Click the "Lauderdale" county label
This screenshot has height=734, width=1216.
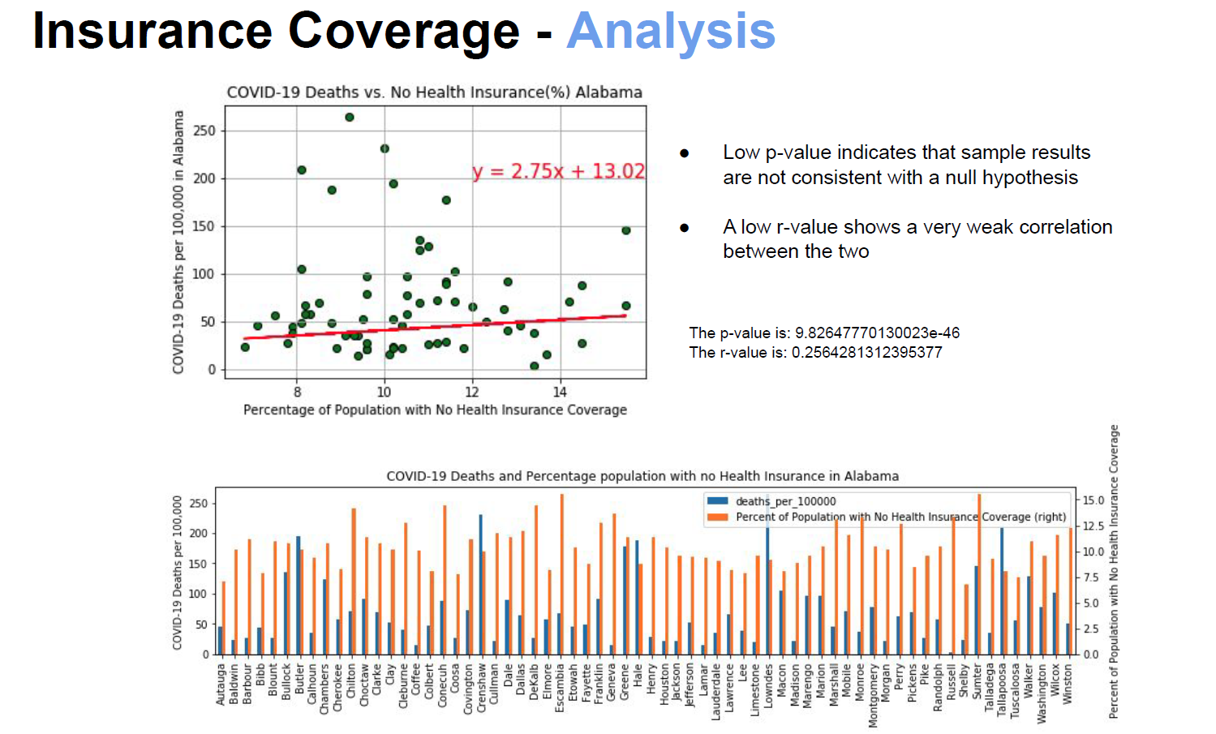pyautogui.click(x=715, y=692)
